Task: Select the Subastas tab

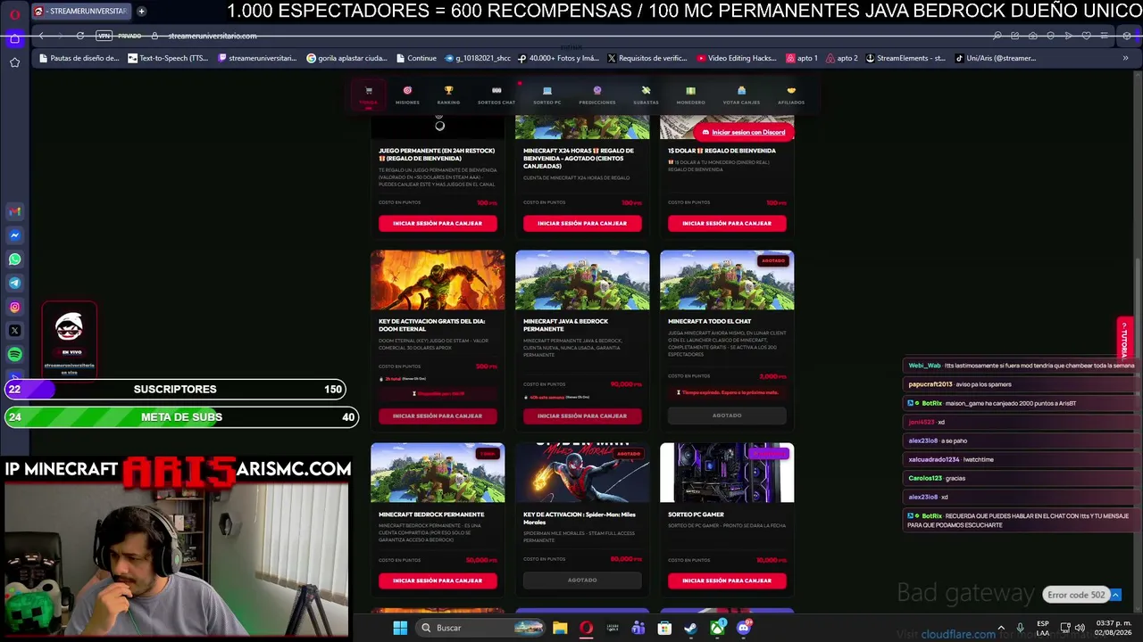Action: pos(646,95)
